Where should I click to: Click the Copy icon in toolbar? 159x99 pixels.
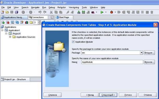(x=56, y=12)
